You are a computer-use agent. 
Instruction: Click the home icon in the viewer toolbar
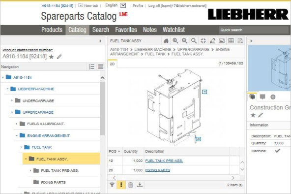pyautogui.click(x=166, y=41)
